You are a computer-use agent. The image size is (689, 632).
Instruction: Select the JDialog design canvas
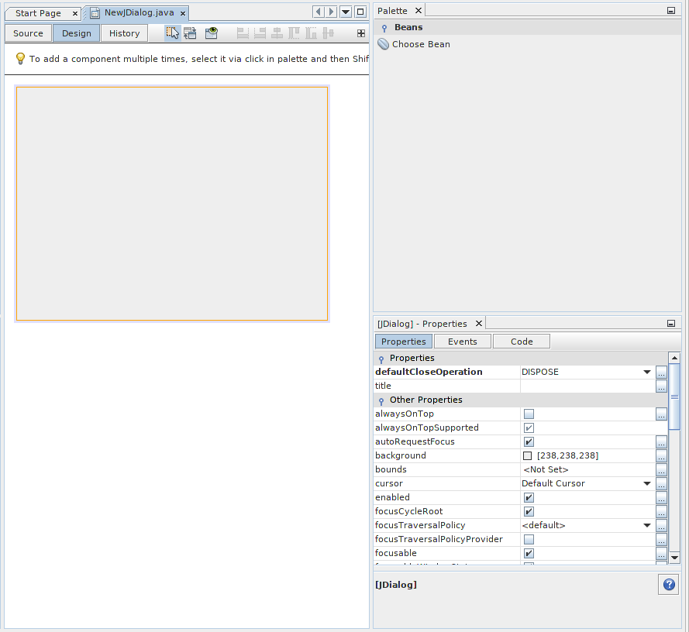coord(172,204)
